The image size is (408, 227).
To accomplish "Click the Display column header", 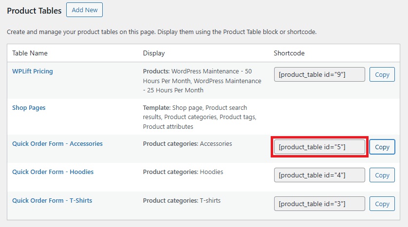I will coord(154,53).
